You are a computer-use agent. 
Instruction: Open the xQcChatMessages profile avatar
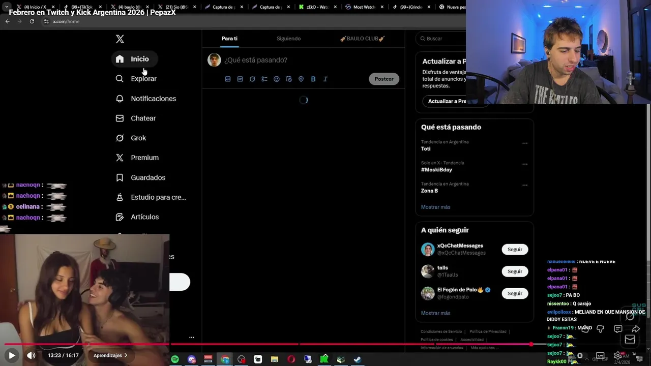[428, 250]
